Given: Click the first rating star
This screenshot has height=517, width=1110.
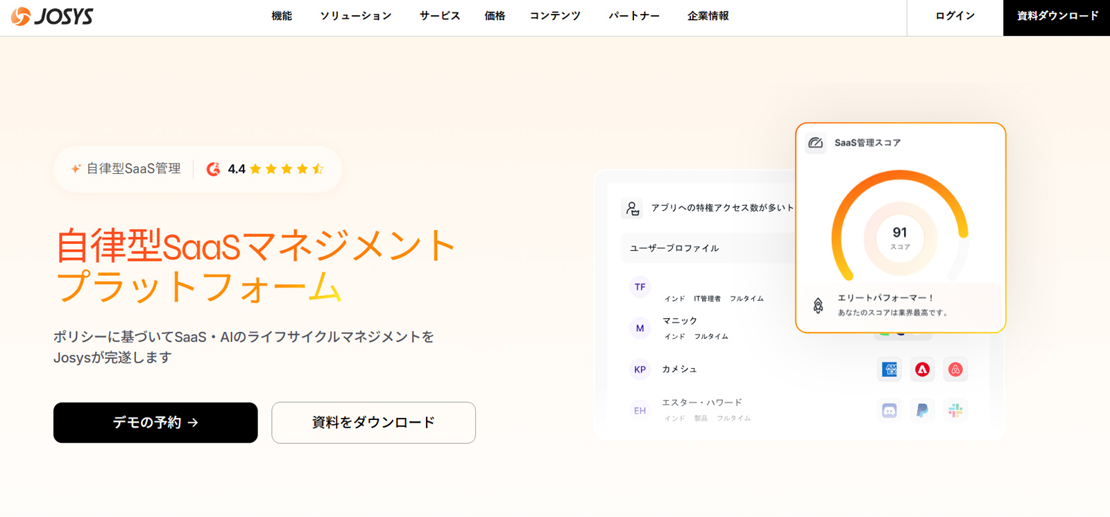Looking at the screenshot, I should 255,168.
